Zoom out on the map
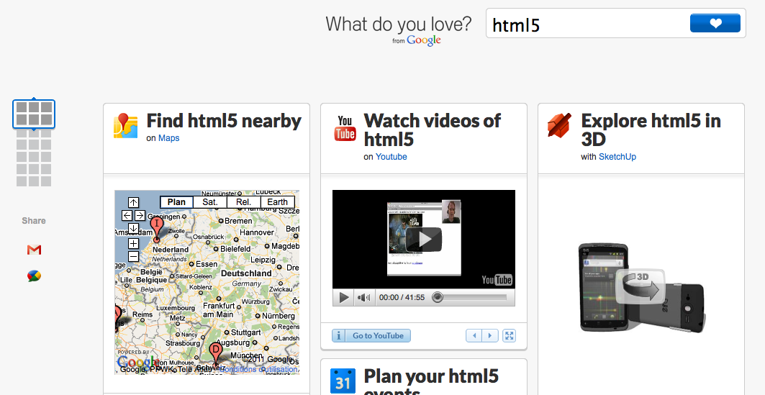The width and height of the screenshot is (765, 395). [x=133, y=257]
